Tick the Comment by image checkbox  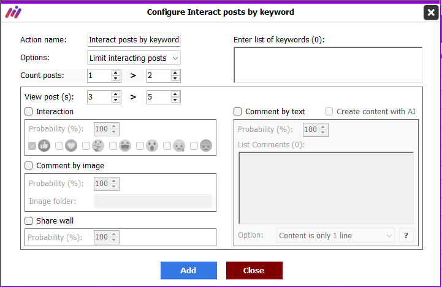pyautogui.click(x=28, y=165)
